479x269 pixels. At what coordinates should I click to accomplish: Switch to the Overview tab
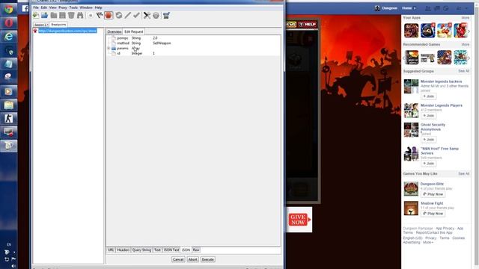115,31
